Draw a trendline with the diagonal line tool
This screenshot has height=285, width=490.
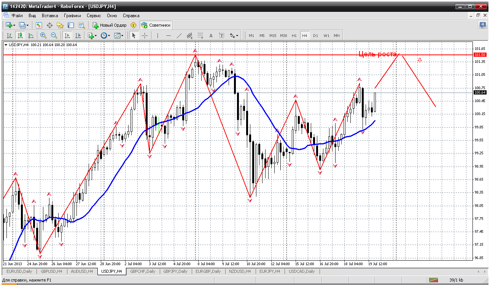179,35
